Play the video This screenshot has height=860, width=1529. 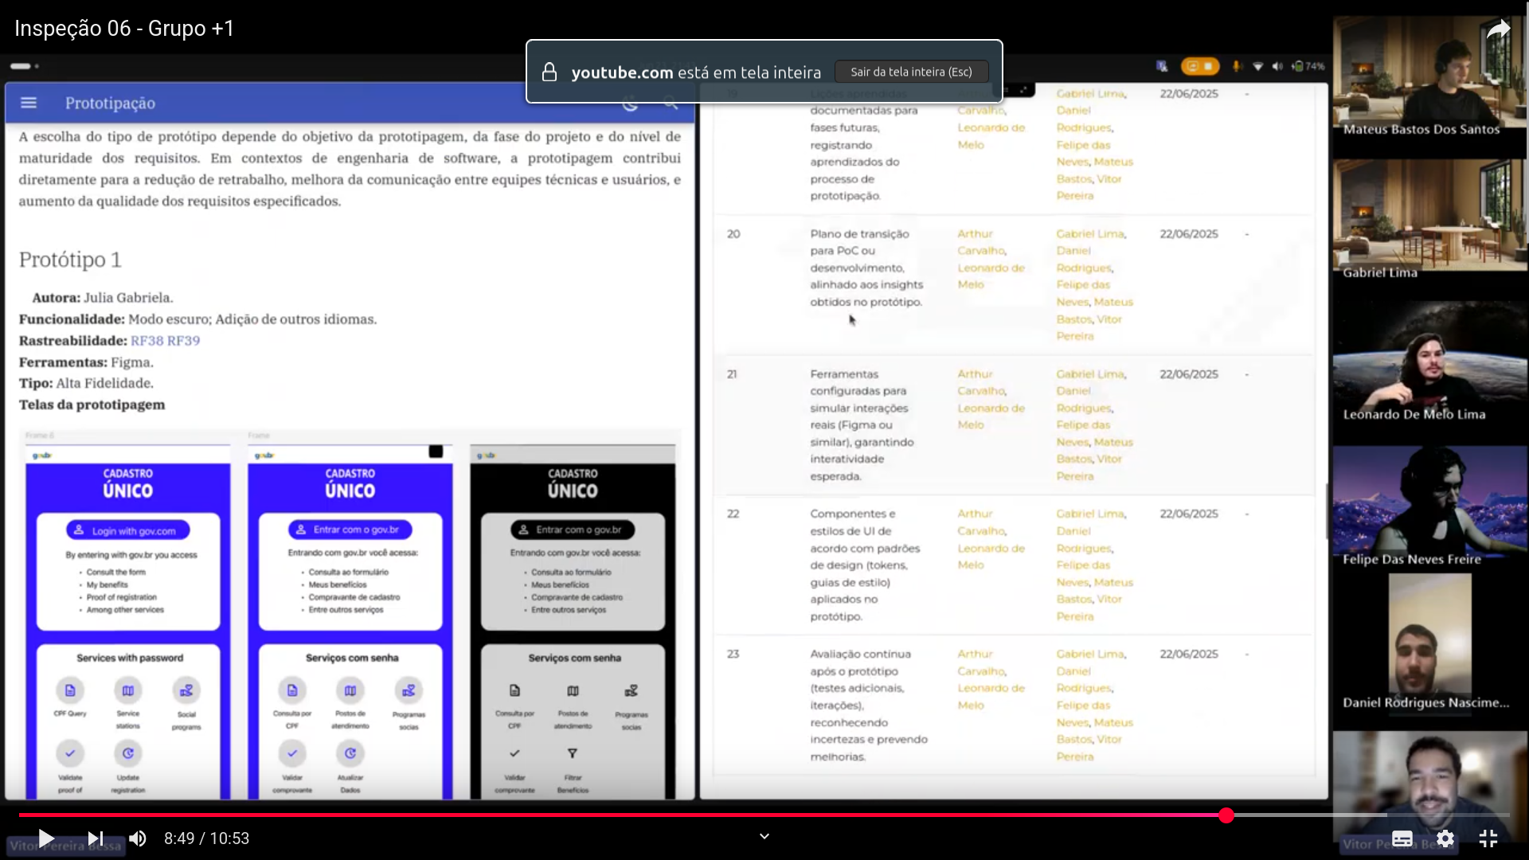coord(46,838)
